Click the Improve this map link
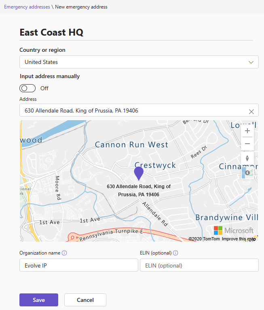 [x=239, y=239]
